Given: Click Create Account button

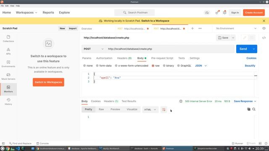Looking at the screenshot, I should point(254,13).
